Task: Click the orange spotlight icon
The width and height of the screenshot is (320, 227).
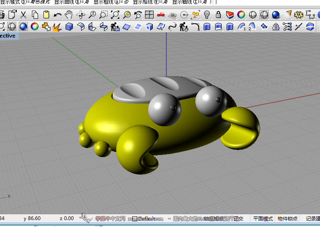Action: click(288, 14)
